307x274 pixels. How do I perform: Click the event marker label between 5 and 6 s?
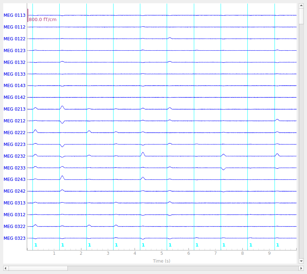(x=170, y=245)
